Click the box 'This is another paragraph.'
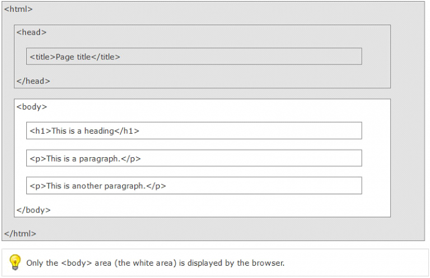The width and height of the screenshot is (430, 278). tap(194, 186)
